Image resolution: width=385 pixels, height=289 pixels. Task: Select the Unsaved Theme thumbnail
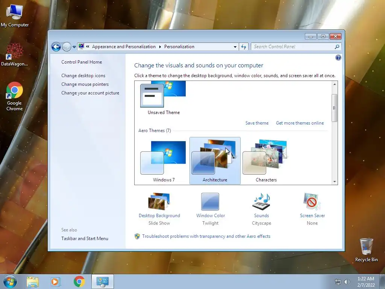coord(164,98)
